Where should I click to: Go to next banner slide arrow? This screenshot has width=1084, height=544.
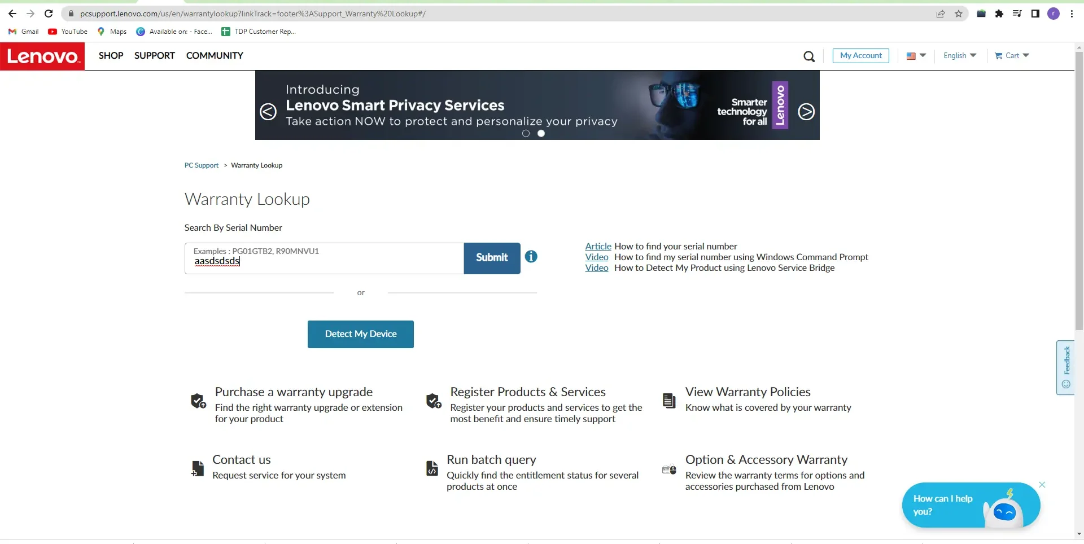[x=806, y=112]
